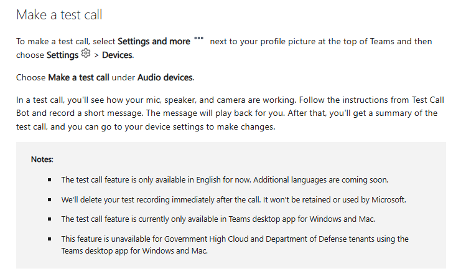Click the bullet about Windows and Mac availability
The height and width of the screenshot is (276, 466).
coord(218,219)
